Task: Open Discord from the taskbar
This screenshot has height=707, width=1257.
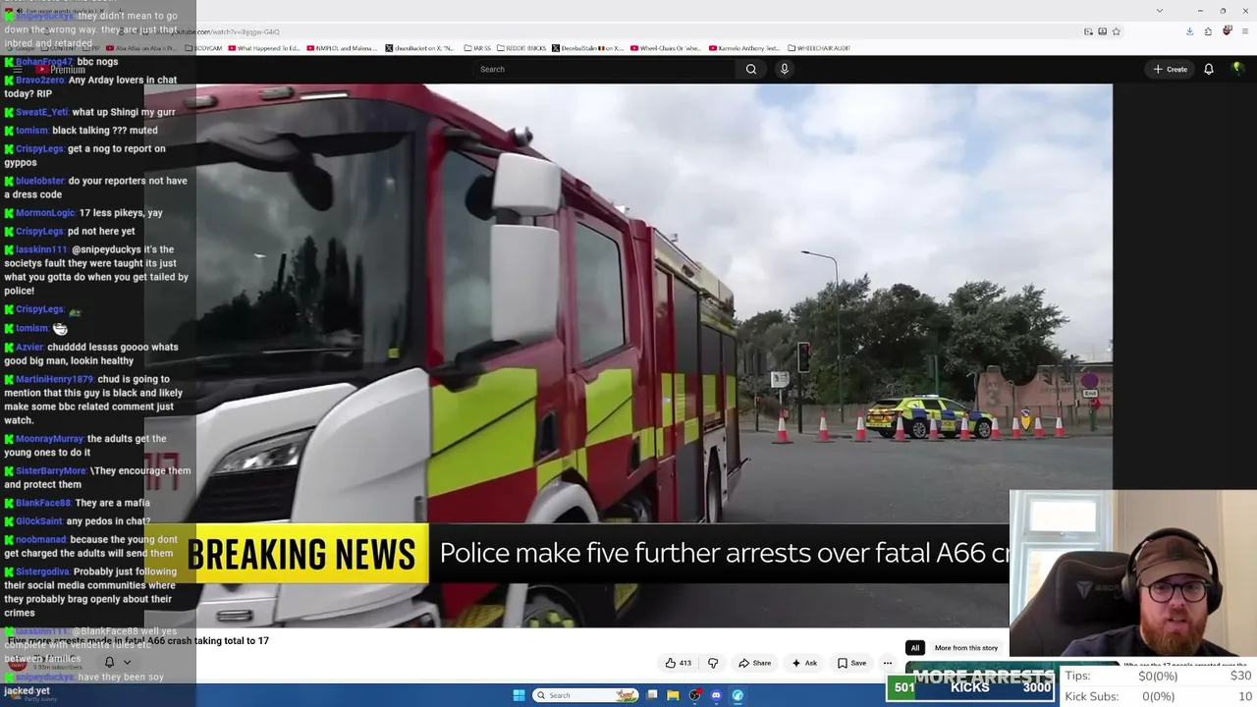Action: (x=716, y=695)
